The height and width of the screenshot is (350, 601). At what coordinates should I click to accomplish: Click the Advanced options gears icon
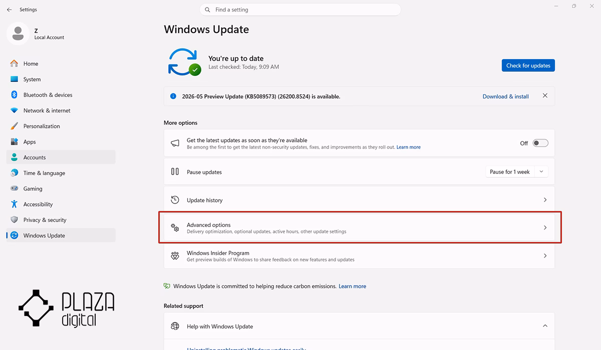[x=175, y=227]
